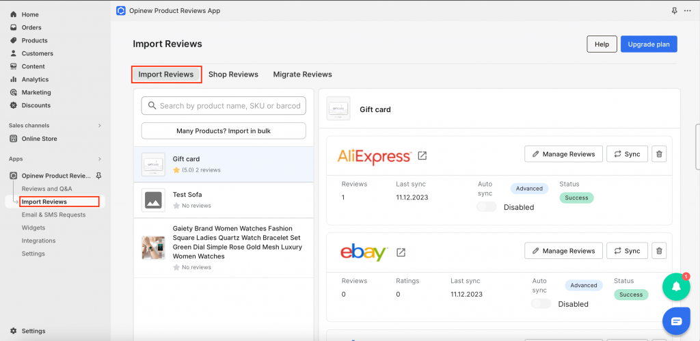The image size is (700, 341).
Task: Click Test Sofa placeholder image
Action: tap(153, 200)
